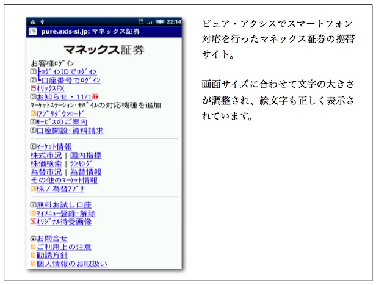Click the number 1 emoji before ログインID
Viewport: 376px width, 285px height.
coord(34,71)
